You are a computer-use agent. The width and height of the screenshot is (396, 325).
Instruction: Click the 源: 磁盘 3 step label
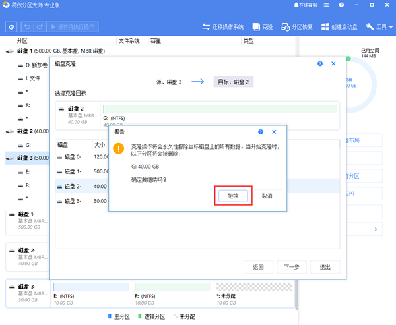tap(169, 82)
